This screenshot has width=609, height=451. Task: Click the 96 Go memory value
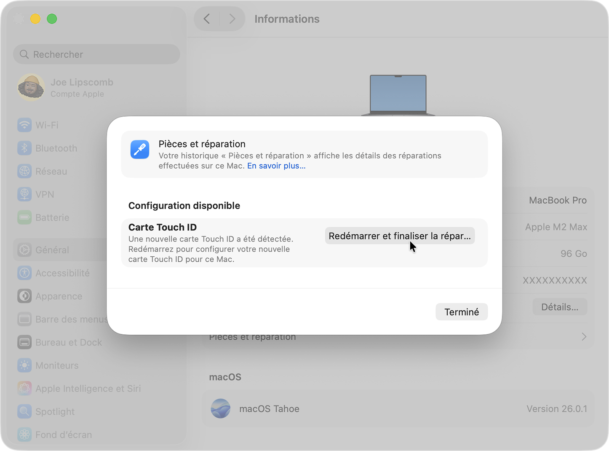tap(574, 254)
